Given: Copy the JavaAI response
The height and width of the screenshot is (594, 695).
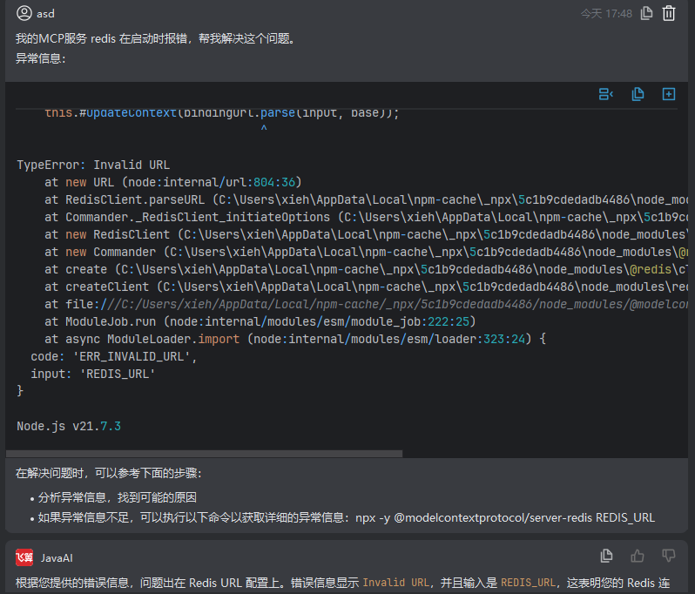Looking at the screenshot, I should (607, 556).
